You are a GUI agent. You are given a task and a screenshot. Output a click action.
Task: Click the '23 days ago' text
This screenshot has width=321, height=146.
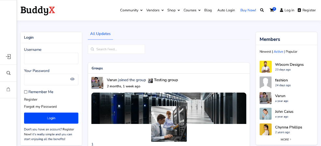[283, 70]
